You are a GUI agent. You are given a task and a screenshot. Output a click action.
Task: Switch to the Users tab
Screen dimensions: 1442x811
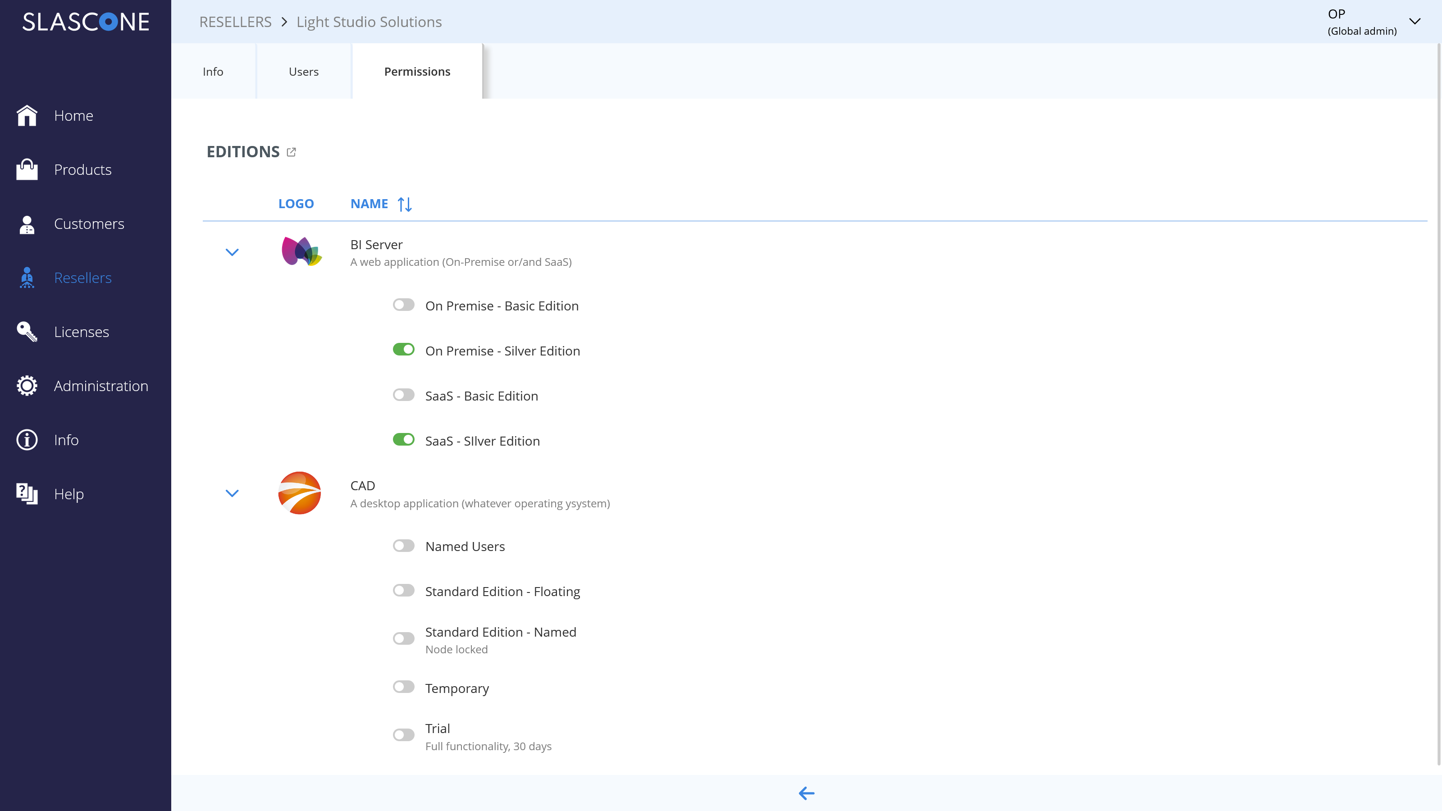[304, 72]
